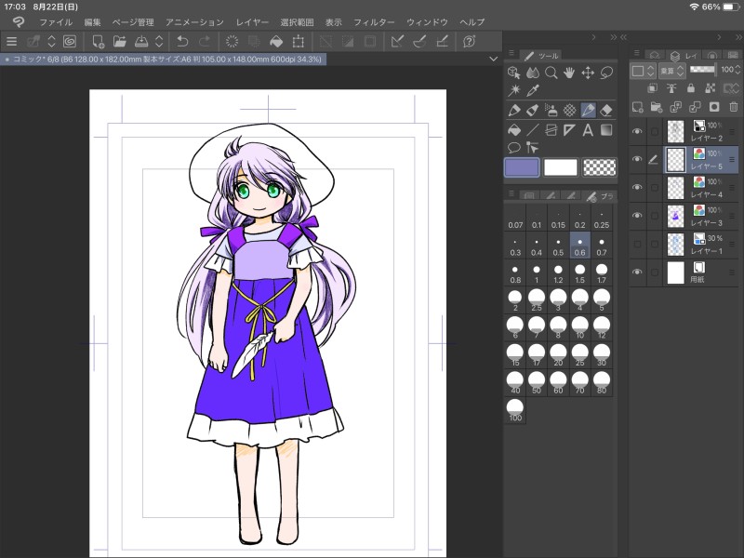The width and height of the screenshot is (744, 558).
Task: Select the Text tool
Action: pyautogui.click(x=588, y=130)
